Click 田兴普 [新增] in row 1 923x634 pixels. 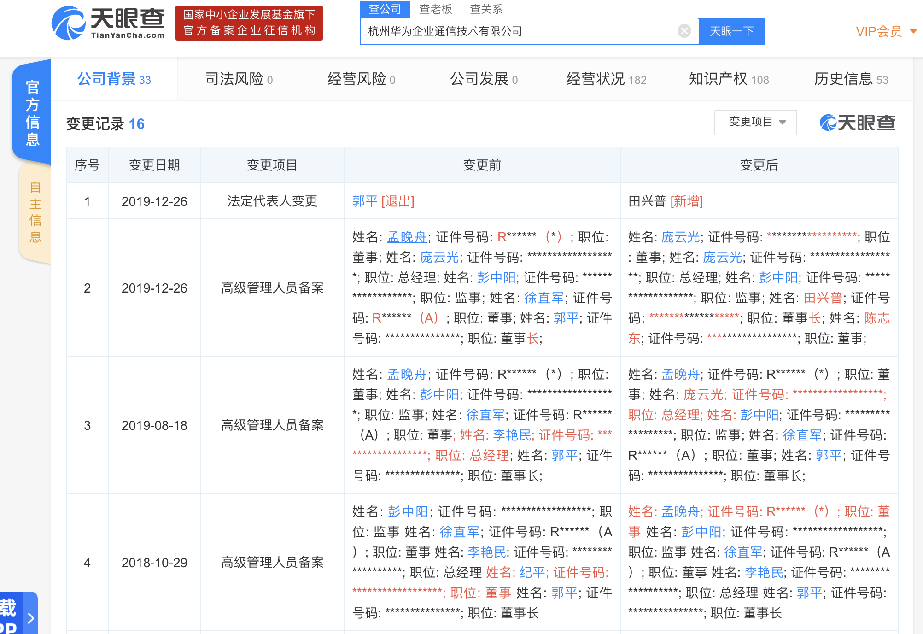[x=666, y=201]
